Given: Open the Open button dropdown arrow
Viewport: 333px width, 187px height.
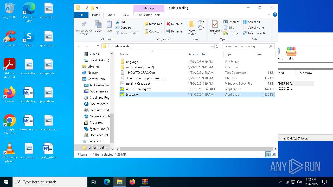Looking at the screenshot, I should (238, 22).
